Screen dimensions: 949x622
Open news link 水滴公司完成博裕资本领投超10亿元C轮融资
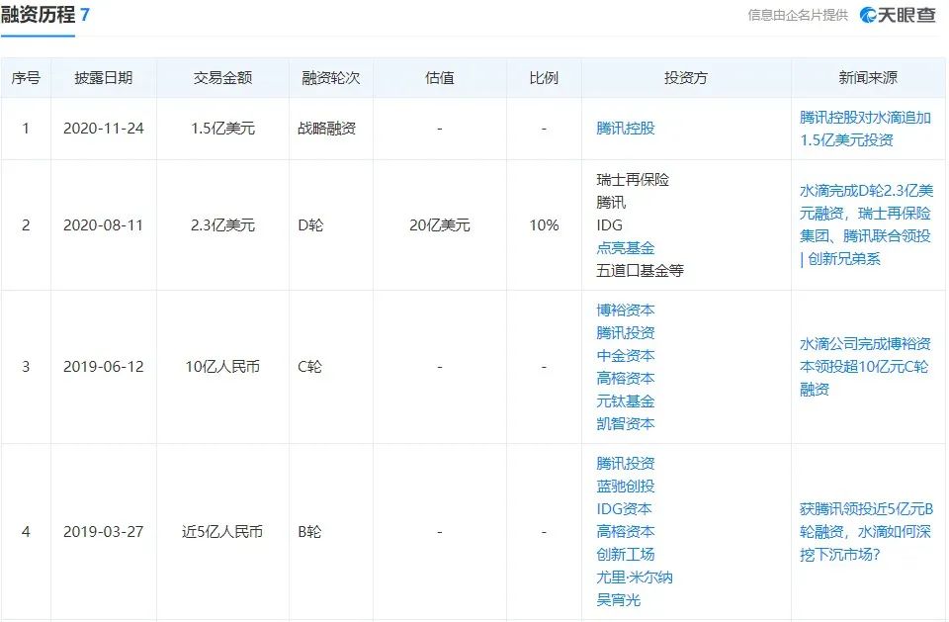pyautogui.click(x=865, y=367)
